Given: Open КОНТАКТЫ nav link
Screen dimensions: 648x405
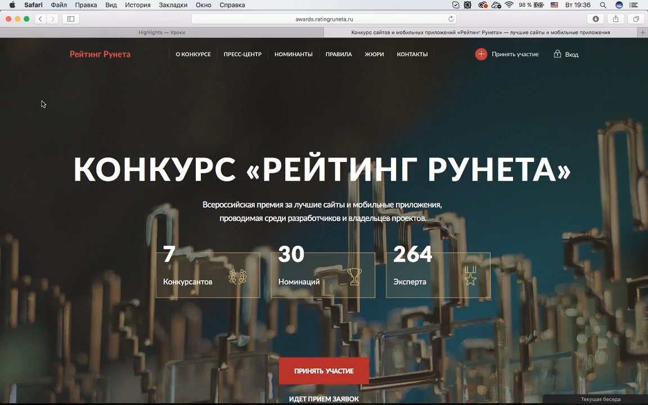Looking at the screenshot, I should (x=412, y=54).
